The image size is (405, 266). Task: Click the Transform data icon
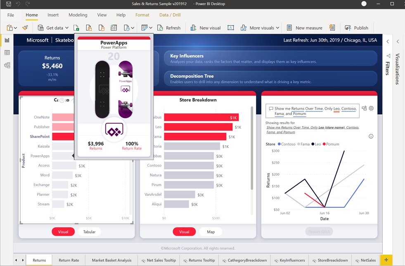coord(144,28)
